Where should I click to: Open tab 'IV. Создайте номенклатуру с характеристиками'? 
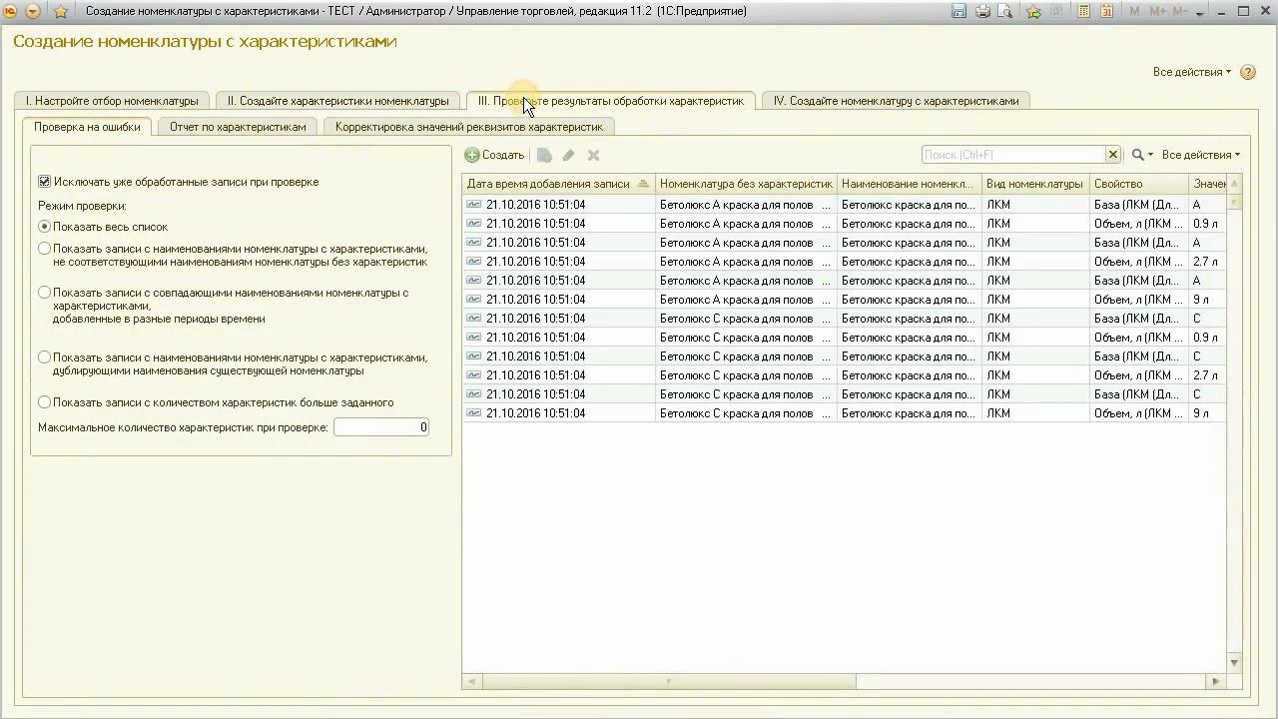click(x=896, y=101)
